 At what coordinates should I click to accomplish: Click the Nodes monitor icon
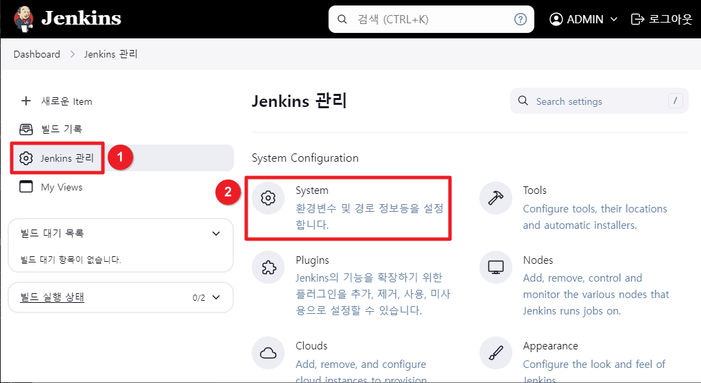(x=496, y=267)
